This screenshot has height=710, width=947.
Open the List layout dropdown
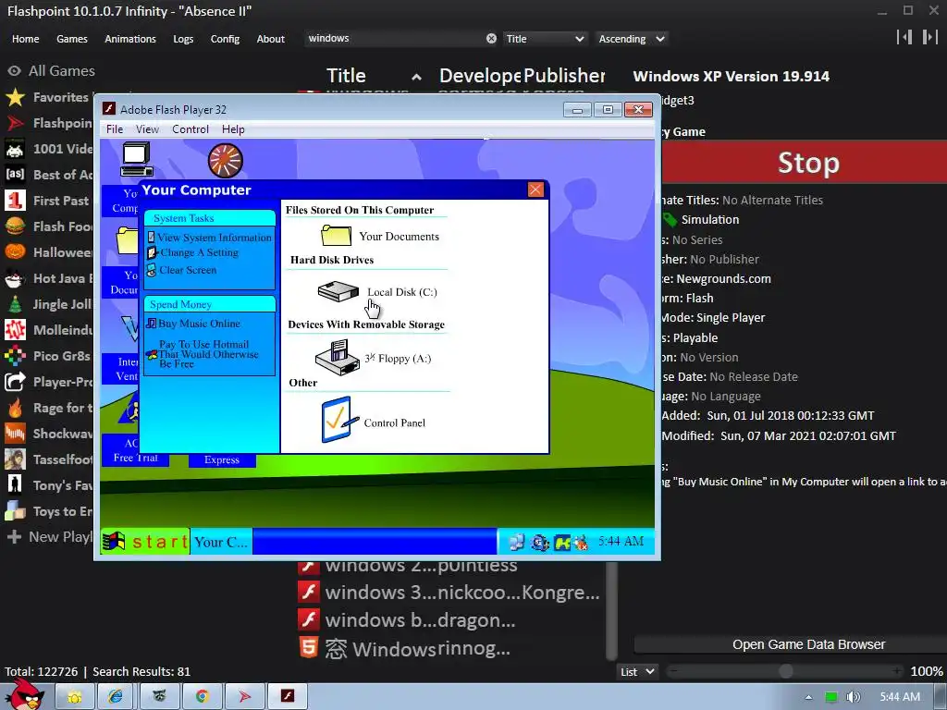[x=638, y=671]
